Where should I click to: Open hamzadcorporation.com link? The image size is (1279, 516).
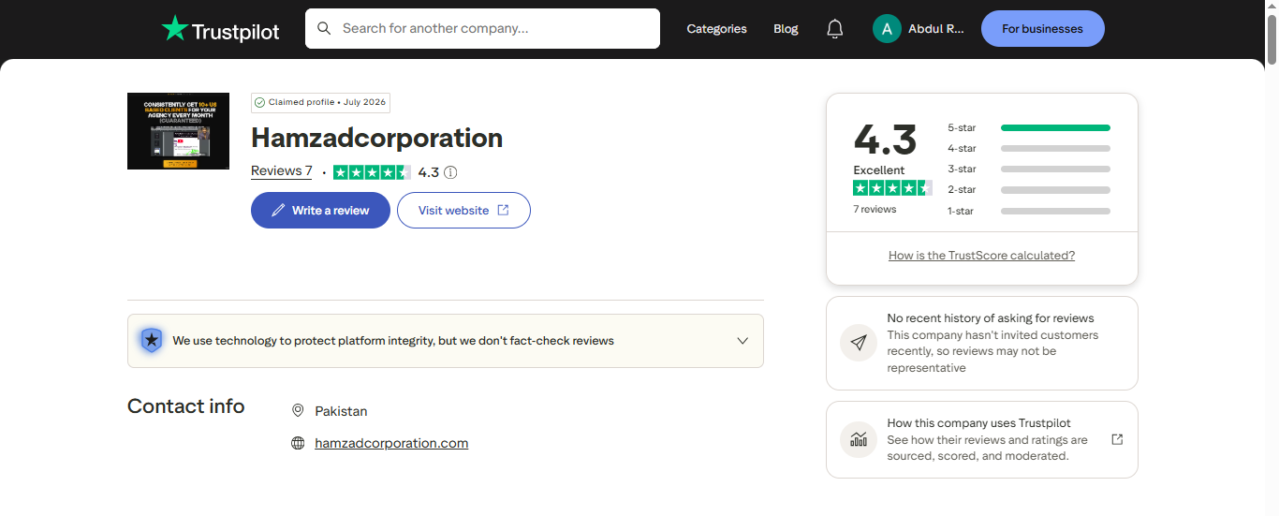(391, 443)
